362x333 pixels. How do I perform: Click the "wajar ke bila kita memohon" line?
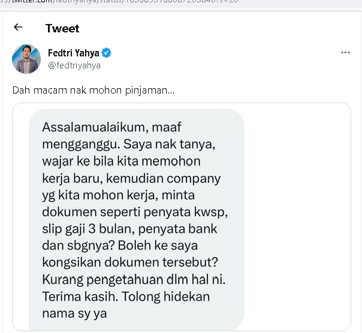click(122, 161)
